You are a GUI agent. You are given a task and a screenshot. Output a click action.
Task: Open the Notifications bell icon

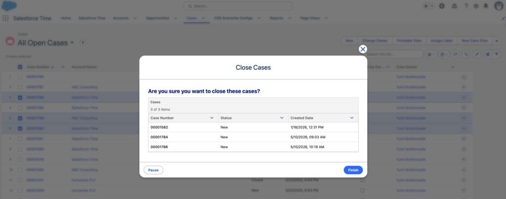(x=486, y=6)
